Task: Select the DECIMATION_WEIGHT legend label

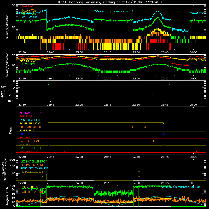Action: pos(33,165)
